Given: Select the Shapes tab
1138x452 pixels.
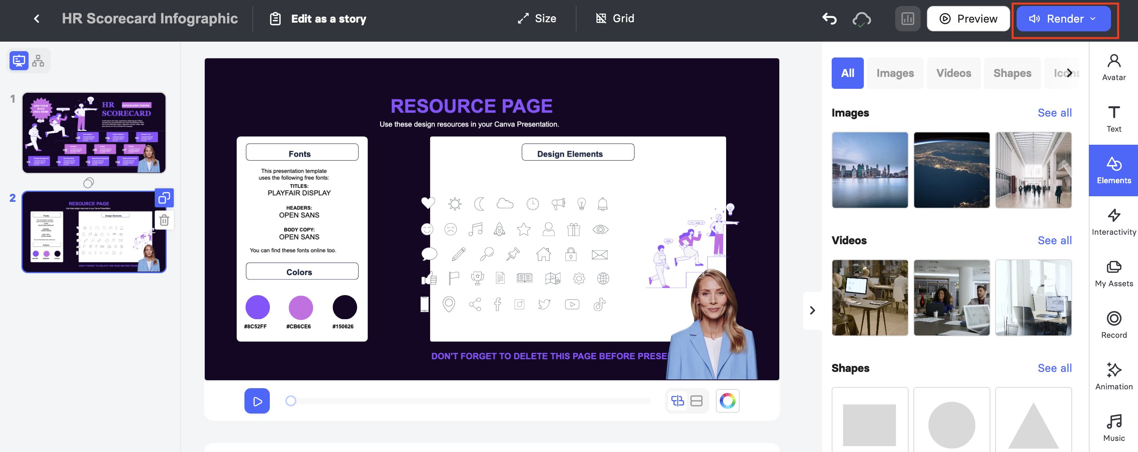Looking at the screenshot, I should [x=1012, y=73].
